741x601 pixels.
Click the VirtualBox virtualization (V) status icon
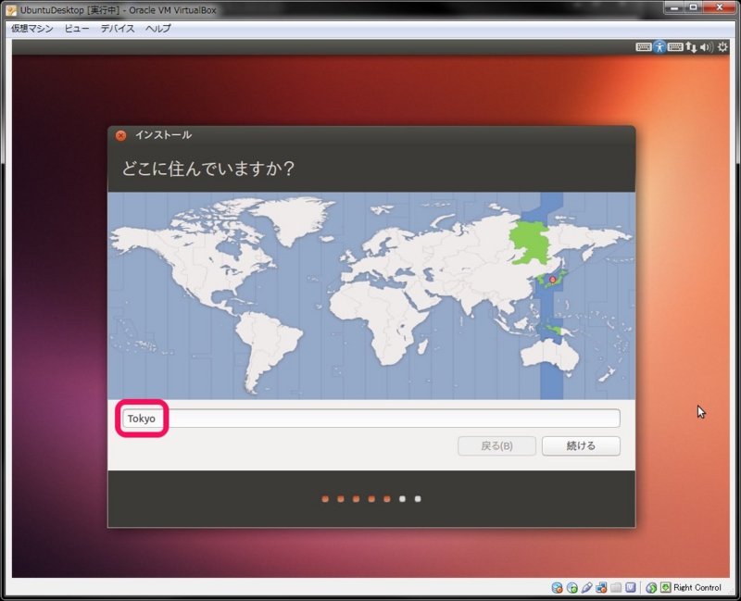631,587
